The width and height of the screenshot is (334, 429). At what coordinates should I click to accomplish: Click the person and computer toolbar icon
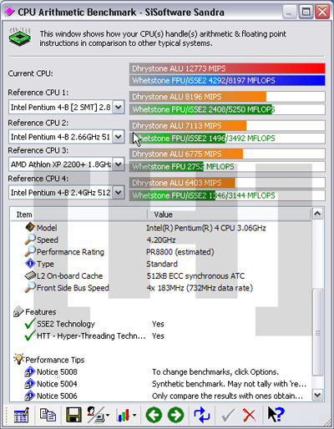click(96, 416)
